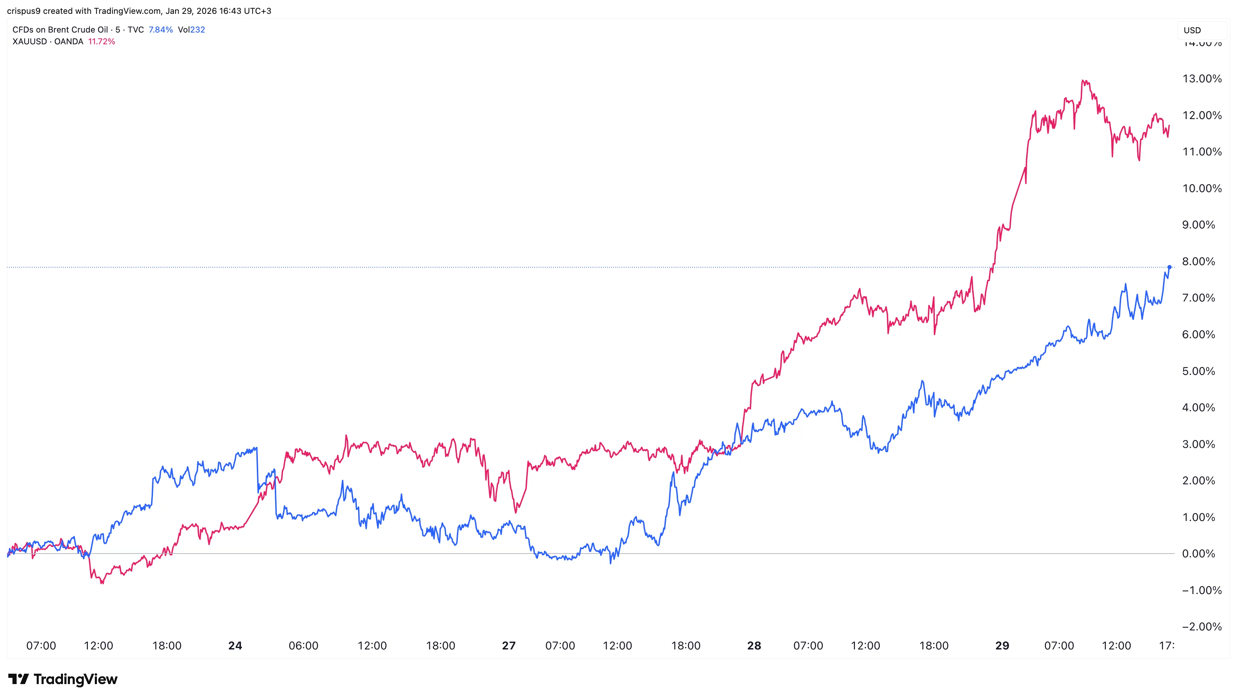Select the XAUUSD OANDA legend label

coord(47,41)
